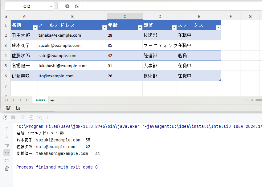Open the more options vertical dots

point(47,117)
